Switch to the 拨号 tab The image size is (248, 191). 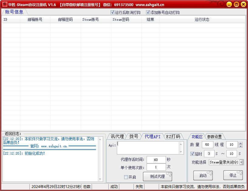[x=134, y=136]
